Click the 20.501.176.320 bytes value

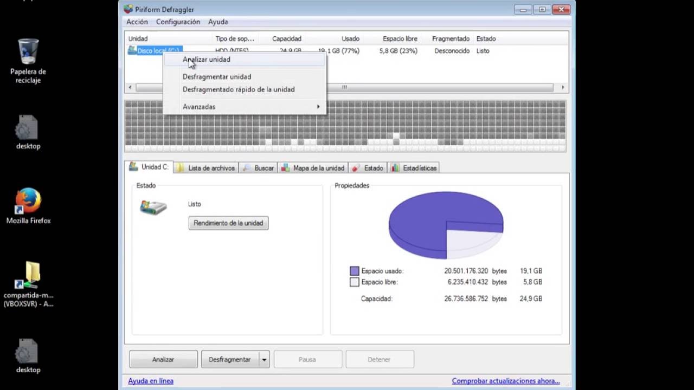pyautogui.click(x=466, y=271)
